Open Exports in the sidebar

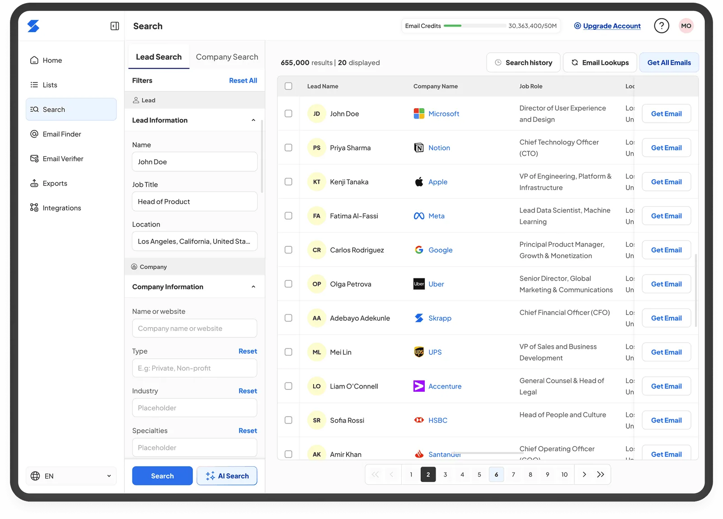pos(71,183)
